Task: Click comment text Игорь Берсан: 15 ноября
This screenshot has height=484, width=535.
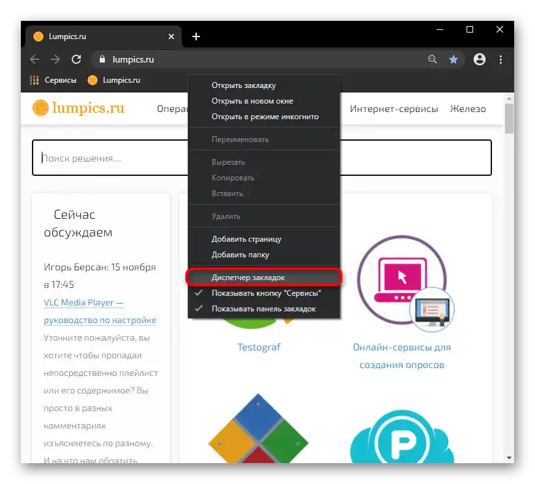Action: click(100, 267)
